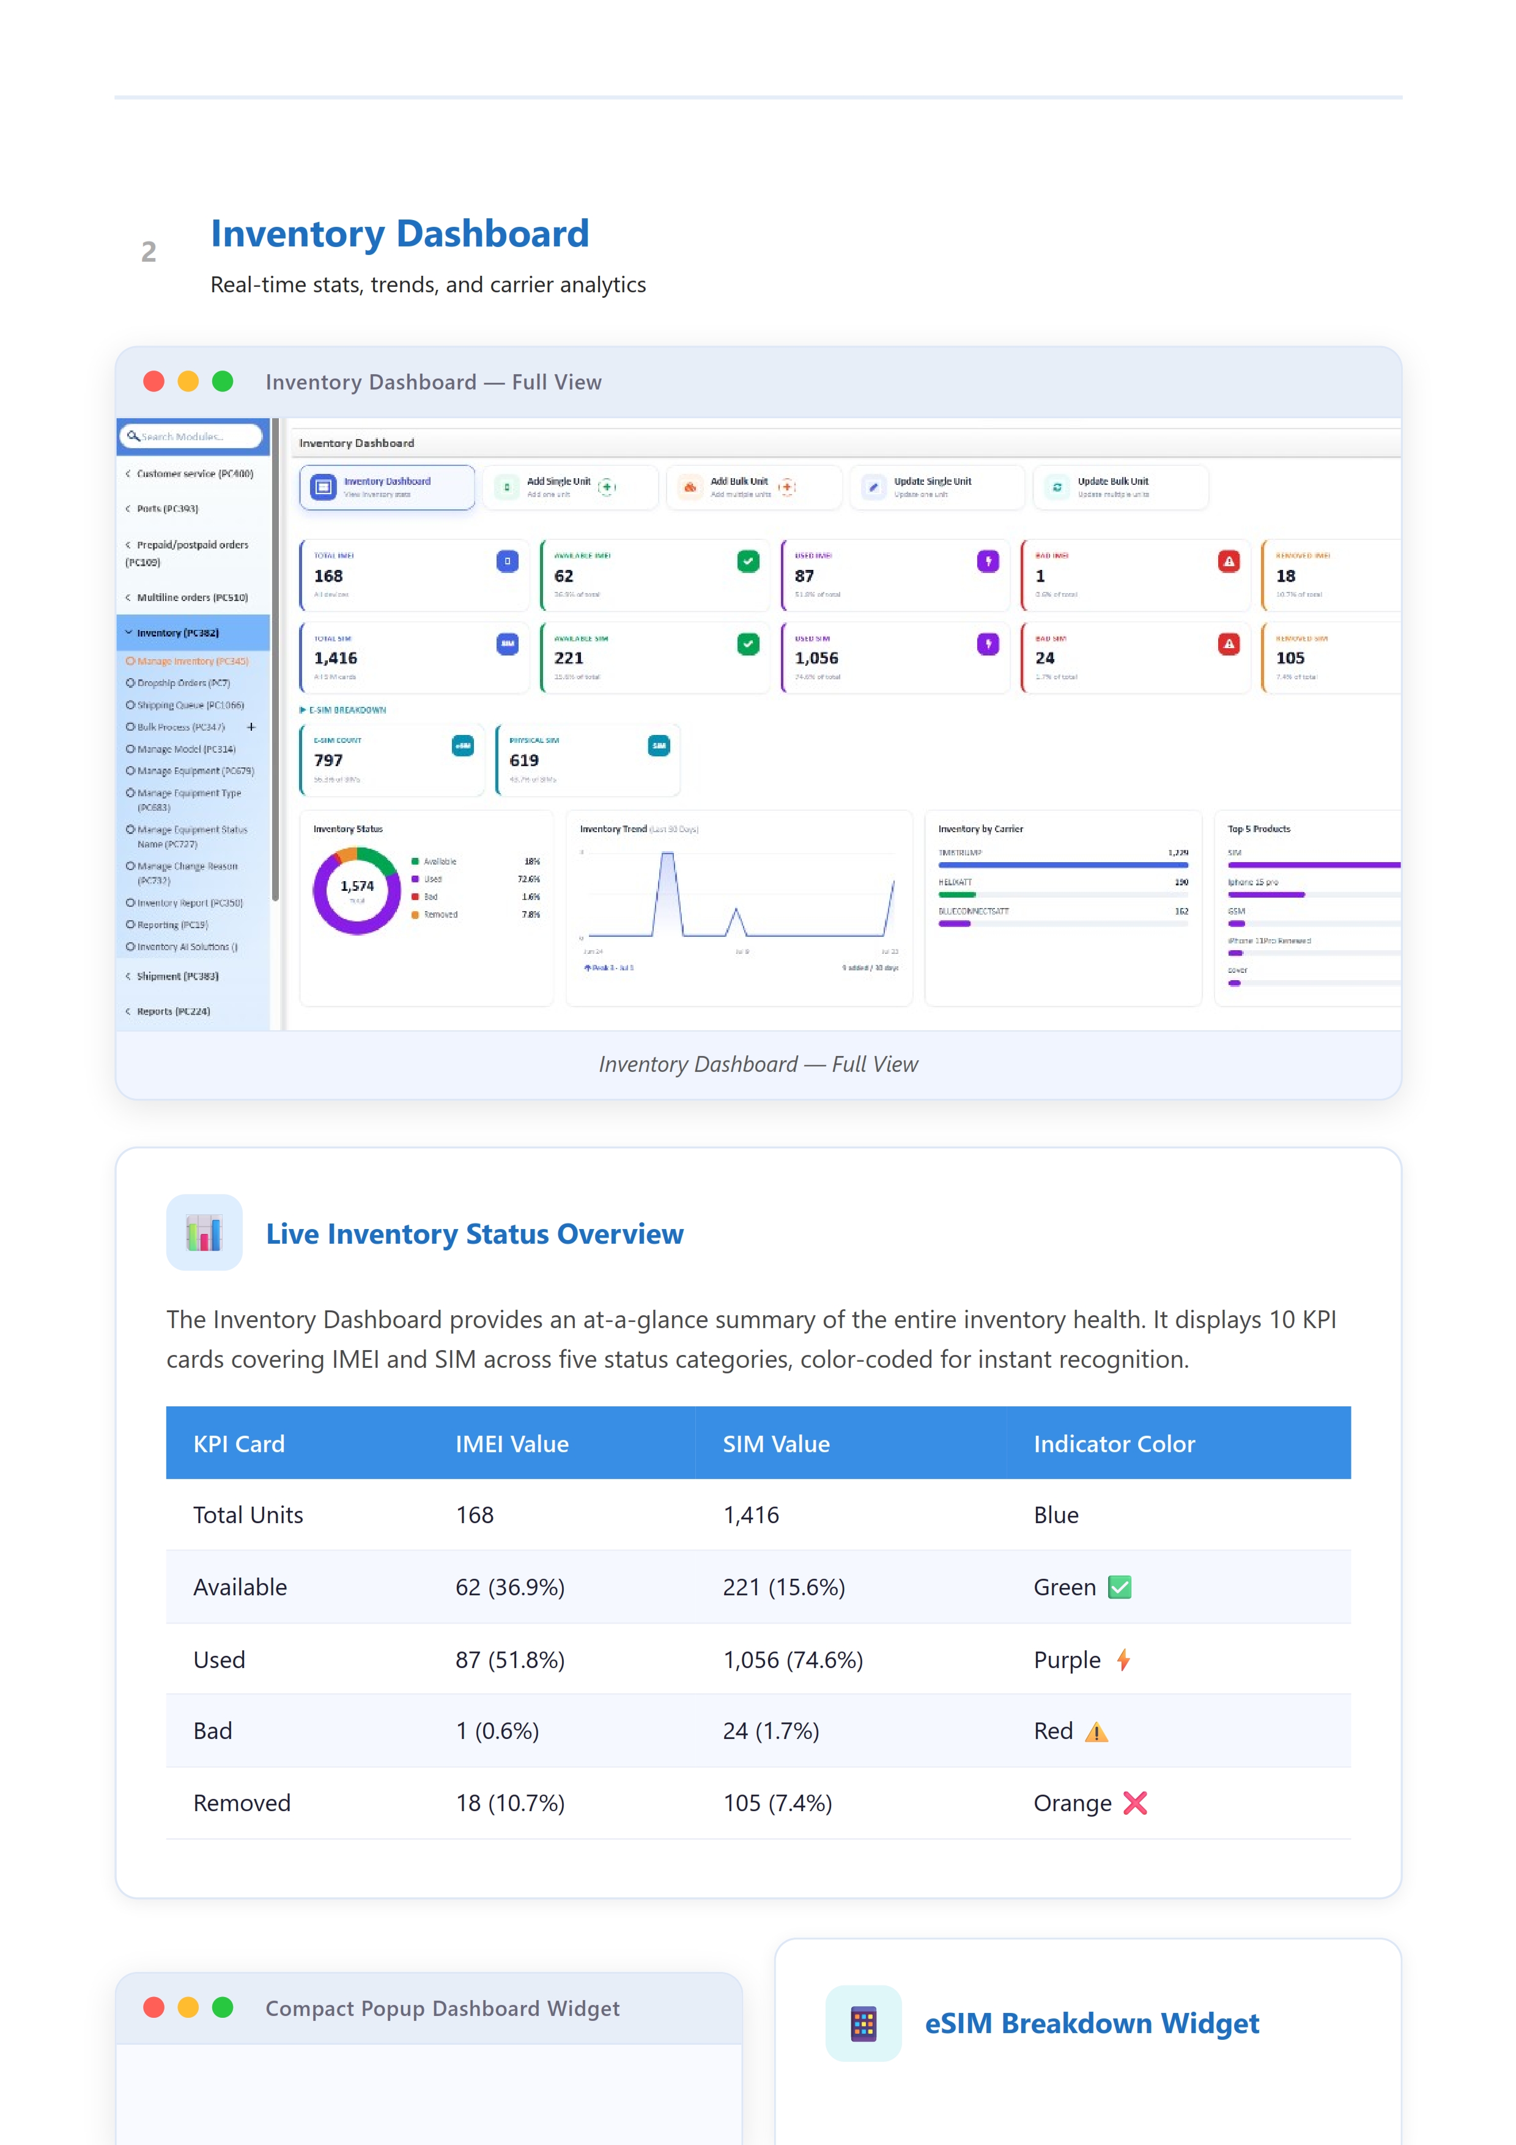
Task: Click the refresh icon on Update Bulk Unit
Action: [1057, 487]
